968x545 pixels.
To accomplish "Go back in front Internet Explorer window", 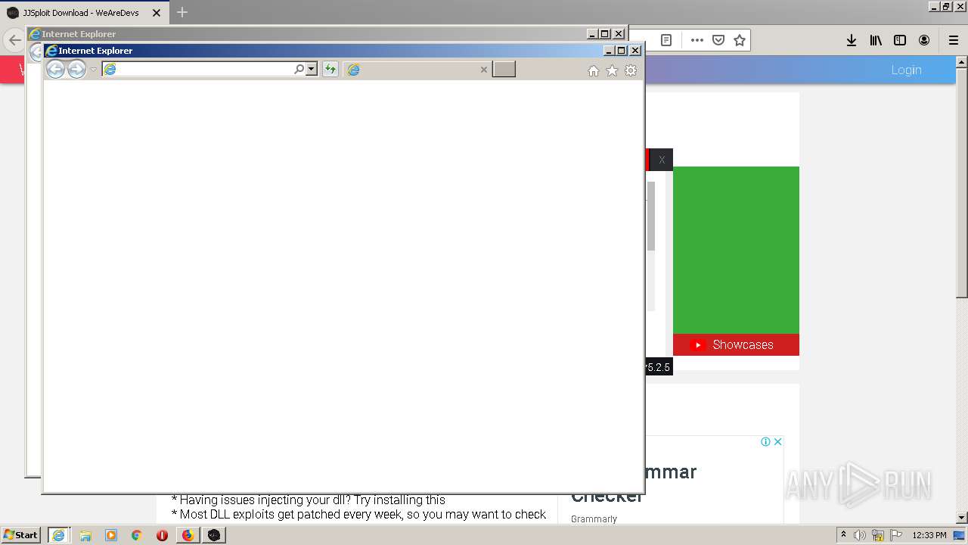I will [55, 70].
